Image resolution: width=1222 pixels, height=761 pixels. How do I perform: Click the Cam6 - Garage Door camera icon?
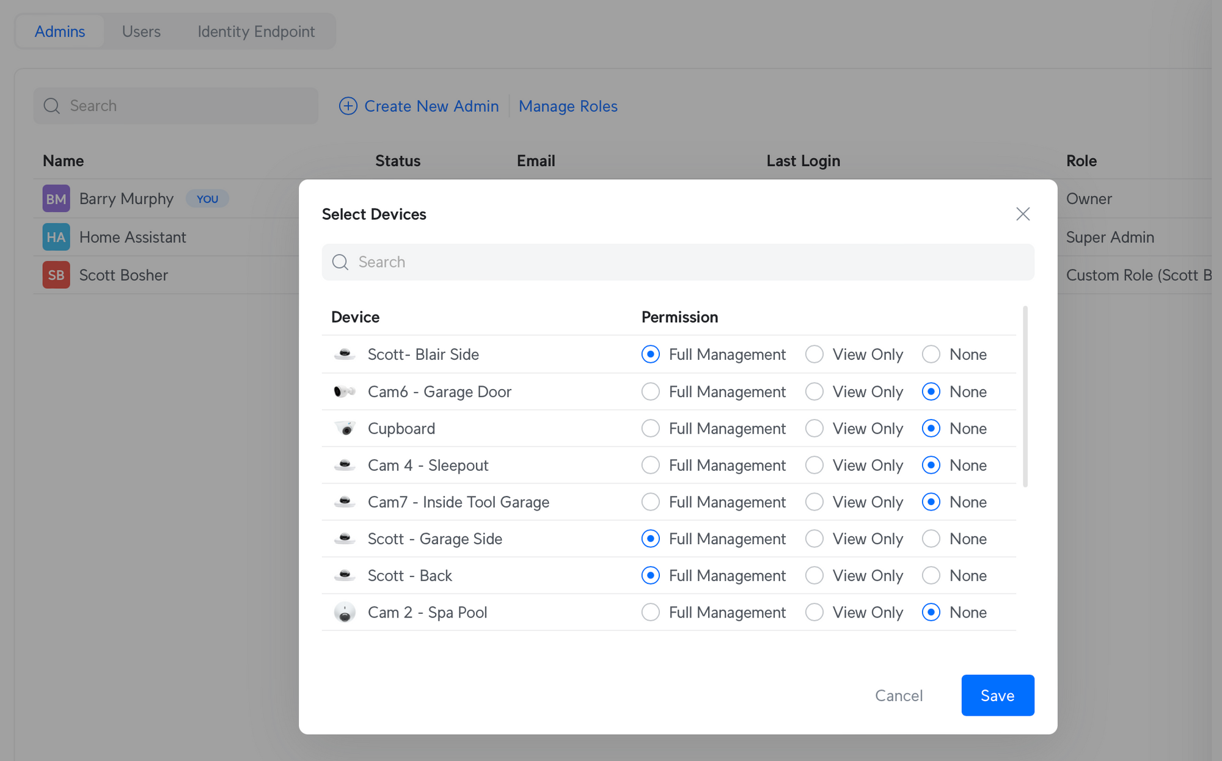coord(345,391)
